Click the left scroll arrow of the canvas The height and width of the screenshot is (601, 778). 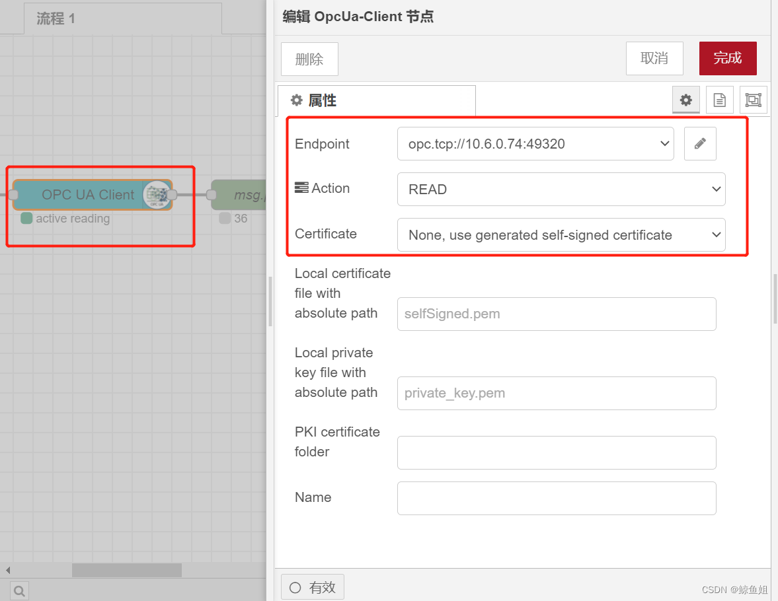[x=8, y=570]
